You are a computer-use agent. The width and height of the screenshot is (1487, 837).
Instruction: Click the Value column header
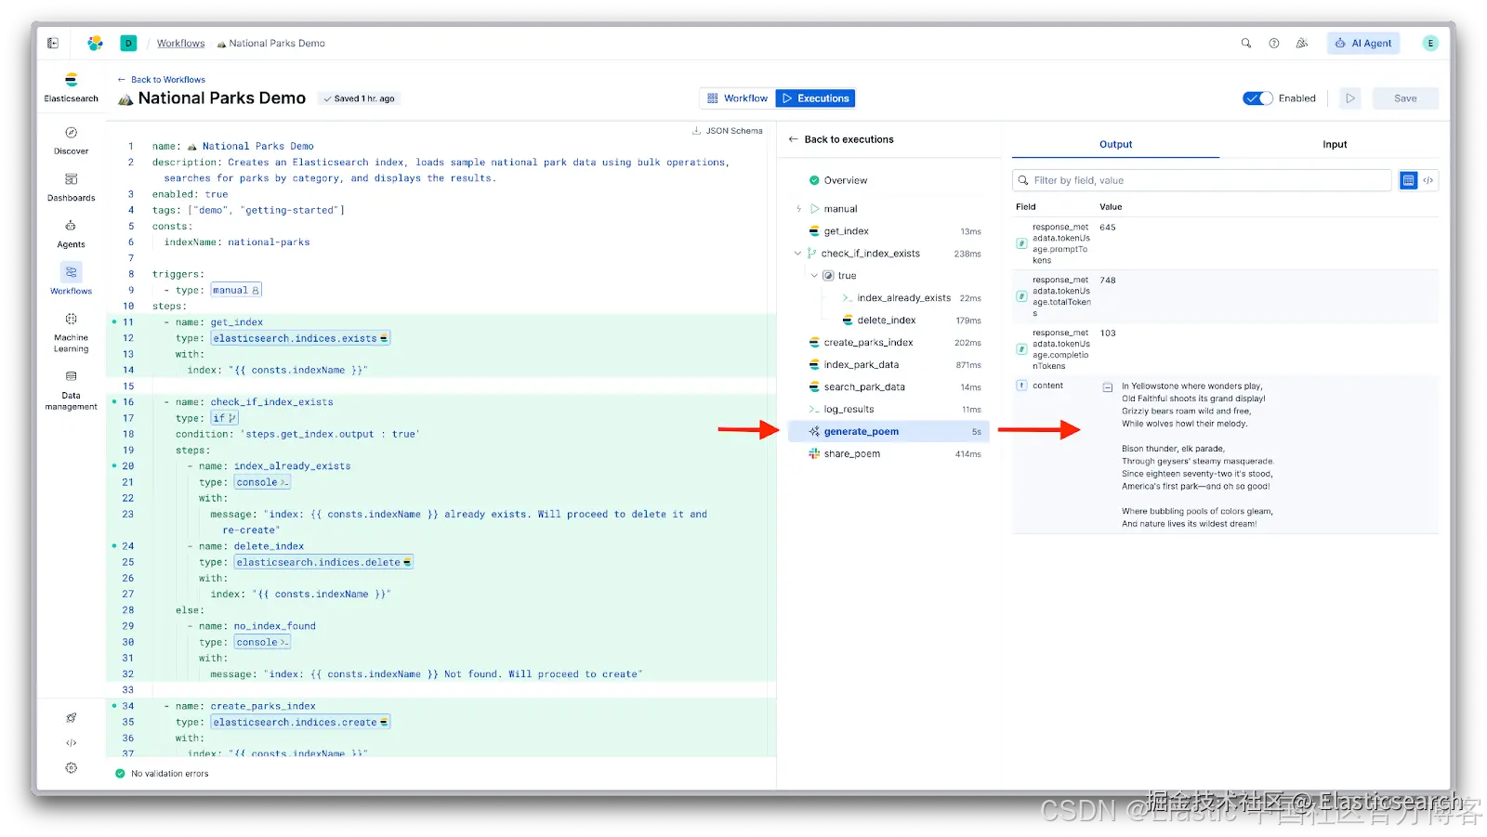tap(1111, 207)
